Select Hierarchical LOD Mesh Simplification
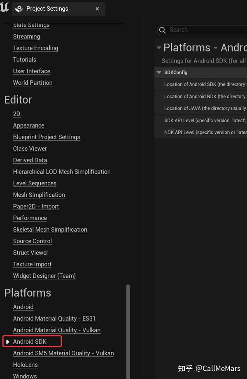The height and width of the screenshot is (379, 247). pyautogui.click(x=62, y=172)
